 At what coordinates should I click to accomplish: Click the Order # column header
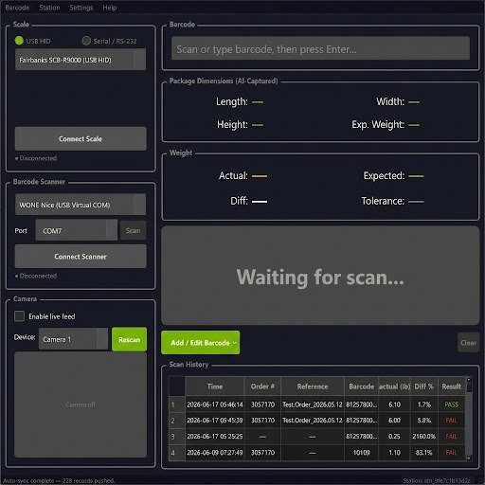(x=262, y=386)
